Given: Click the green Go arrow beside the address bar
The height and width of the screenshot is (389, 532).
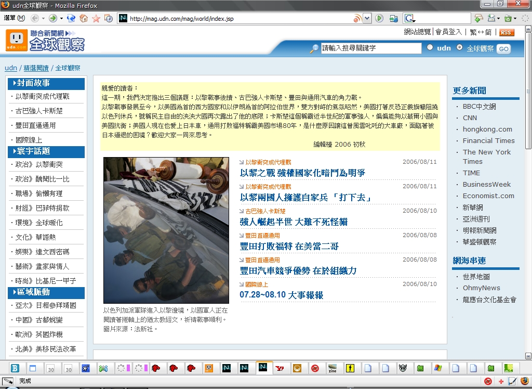Looking at the screenshot, I should (x=379, y=18).
